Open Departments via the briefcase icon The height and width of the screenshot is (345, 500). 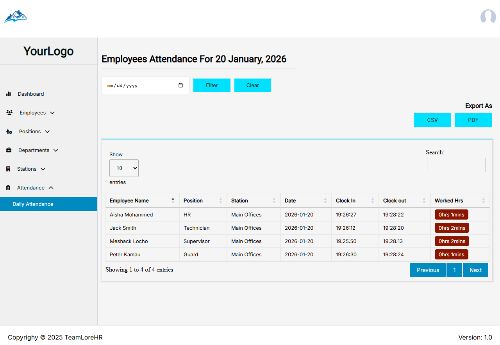9,150
